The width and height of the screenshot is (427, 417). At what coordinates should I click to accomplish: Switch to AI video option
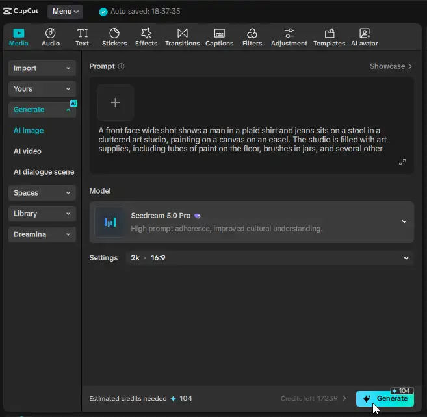pos(27,151)
